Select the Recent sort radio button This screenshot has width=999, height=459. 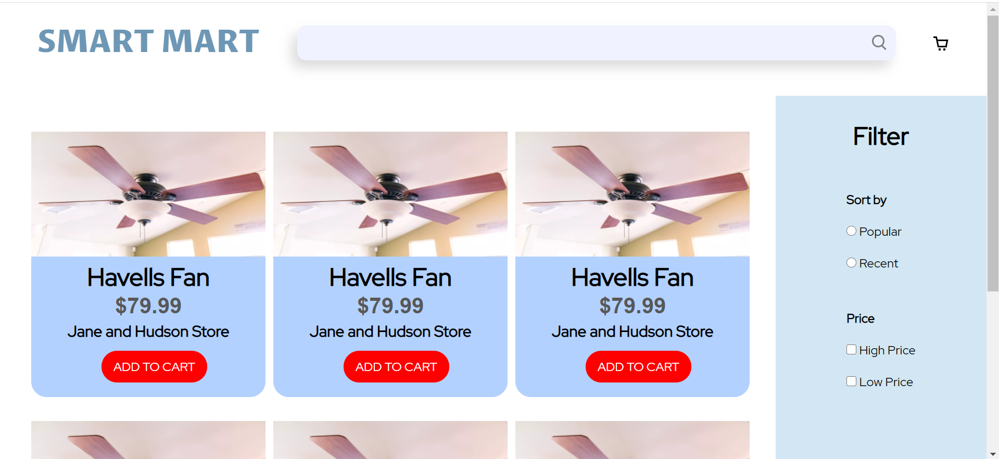point(851,263)
